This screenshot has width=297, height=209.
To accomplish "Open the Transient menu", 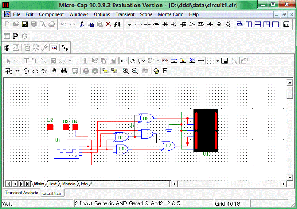I will (x=125, y=14).
